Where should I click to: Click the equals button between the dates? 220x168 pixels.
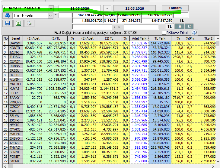coord(107,8)
